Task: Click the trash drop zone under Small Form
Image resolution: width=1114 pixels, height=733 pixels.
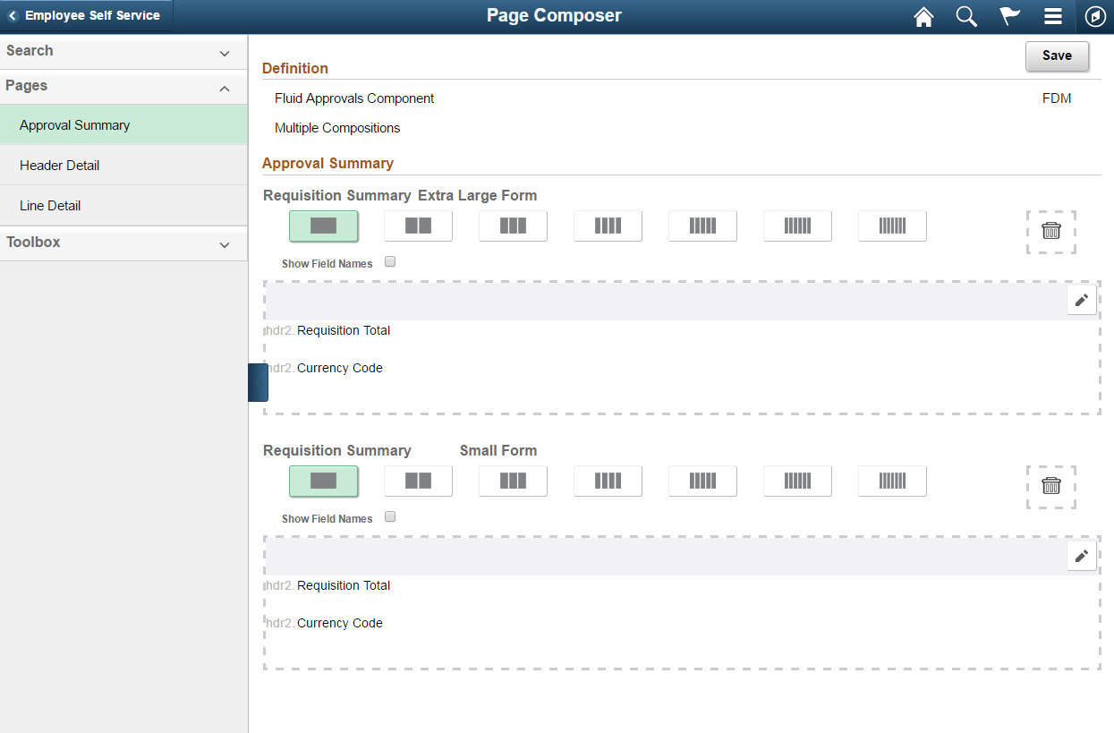Action: coord(1051,487)
